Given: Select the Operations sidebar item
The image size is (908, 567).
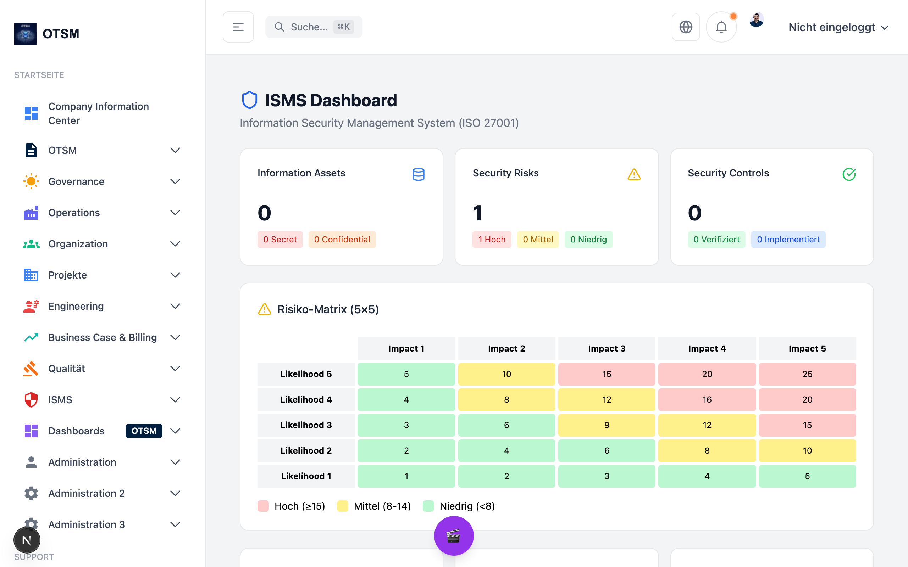Looking at the screenshot, I should 74,213.
